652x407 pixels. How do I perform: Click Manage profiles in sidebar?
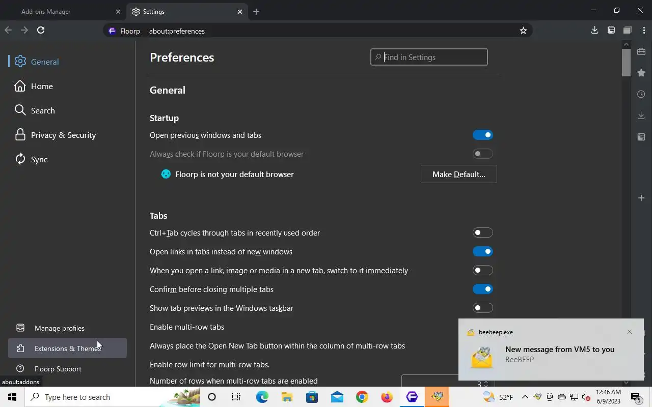[x=67, y=328]
